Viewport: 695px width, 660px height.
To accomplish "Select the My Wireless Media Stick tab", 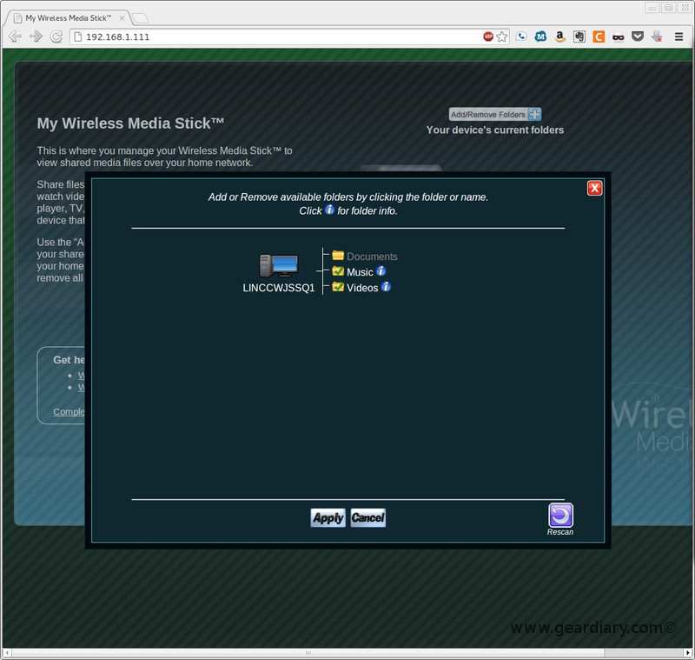I will tap(67, 18).
